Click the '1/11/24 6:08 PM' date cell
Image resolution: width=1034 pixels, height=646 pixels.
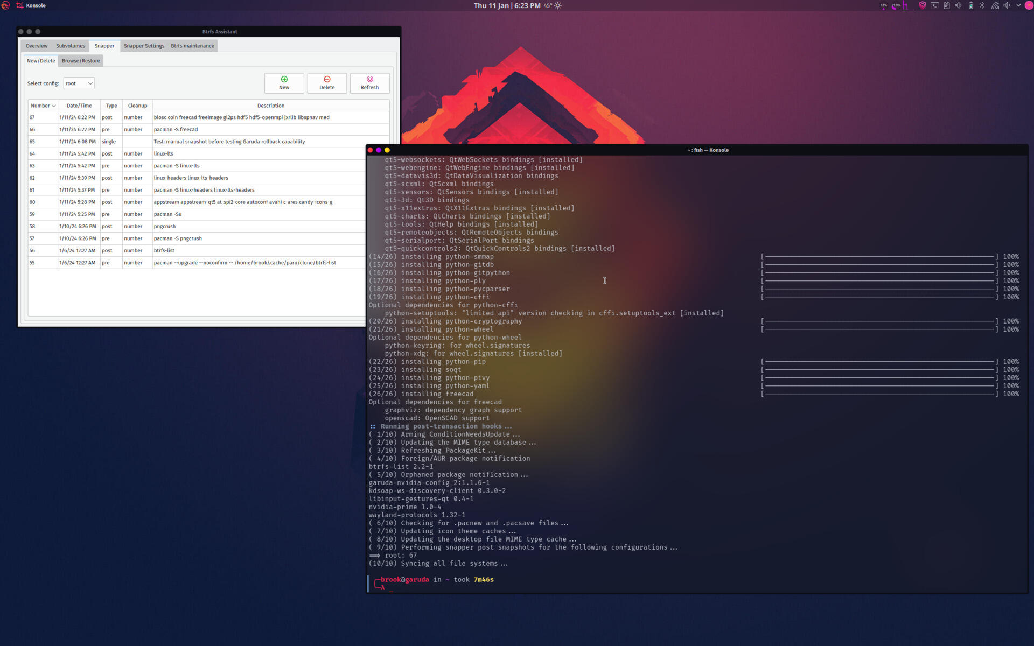tap(79, 142)
